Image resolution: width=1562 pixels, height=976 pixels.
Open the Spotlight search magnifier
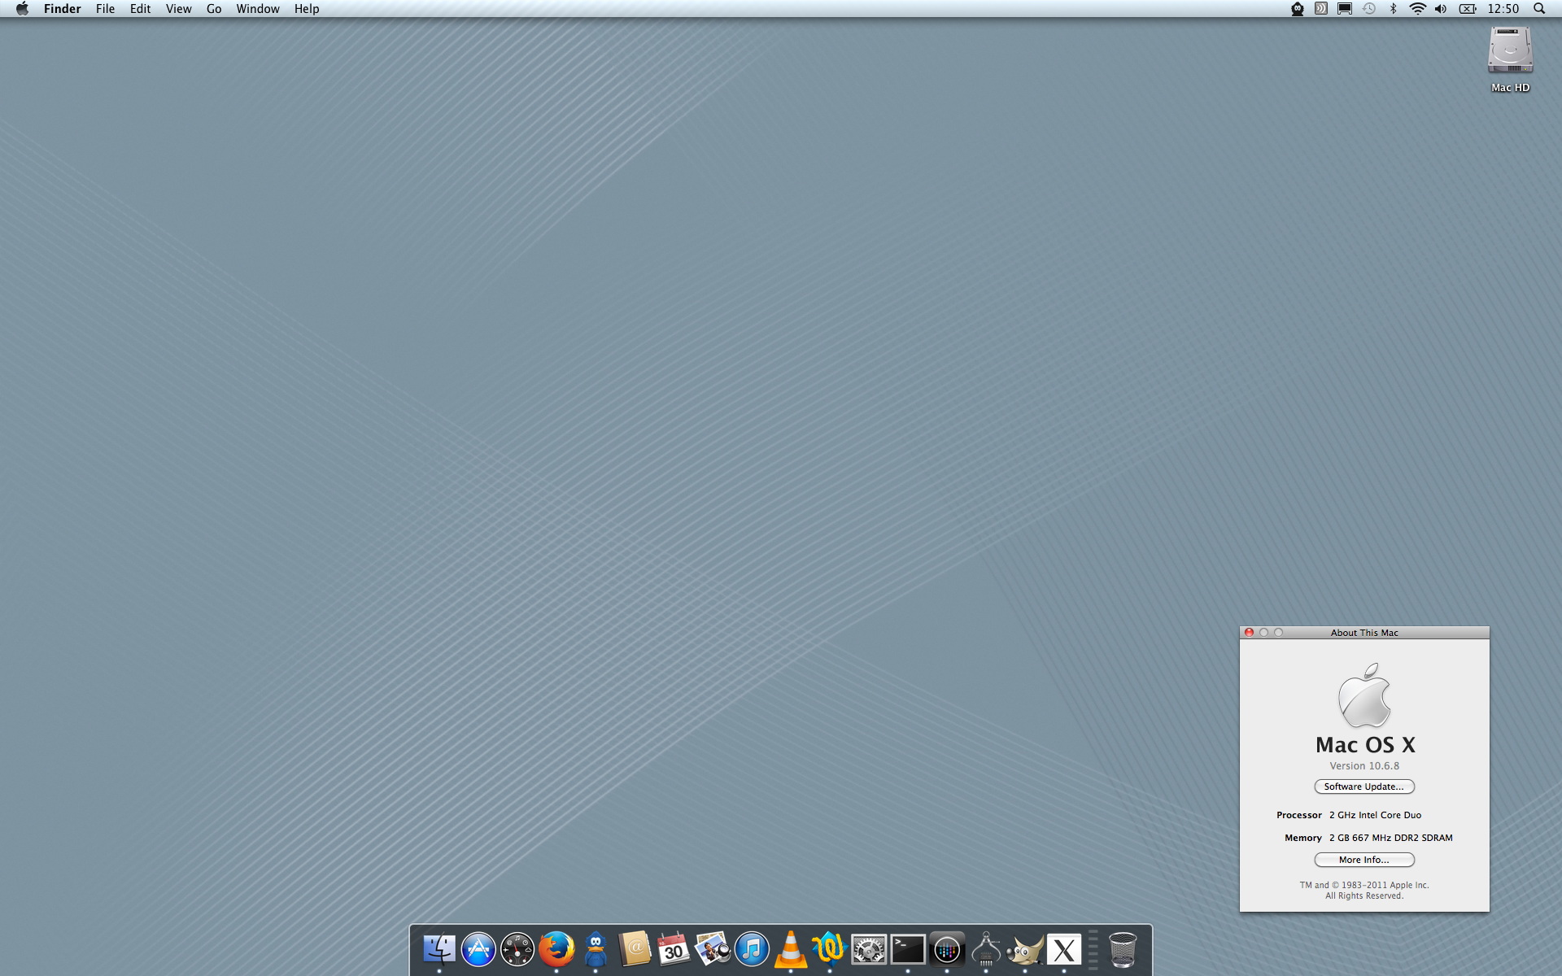coord(1539,9)
